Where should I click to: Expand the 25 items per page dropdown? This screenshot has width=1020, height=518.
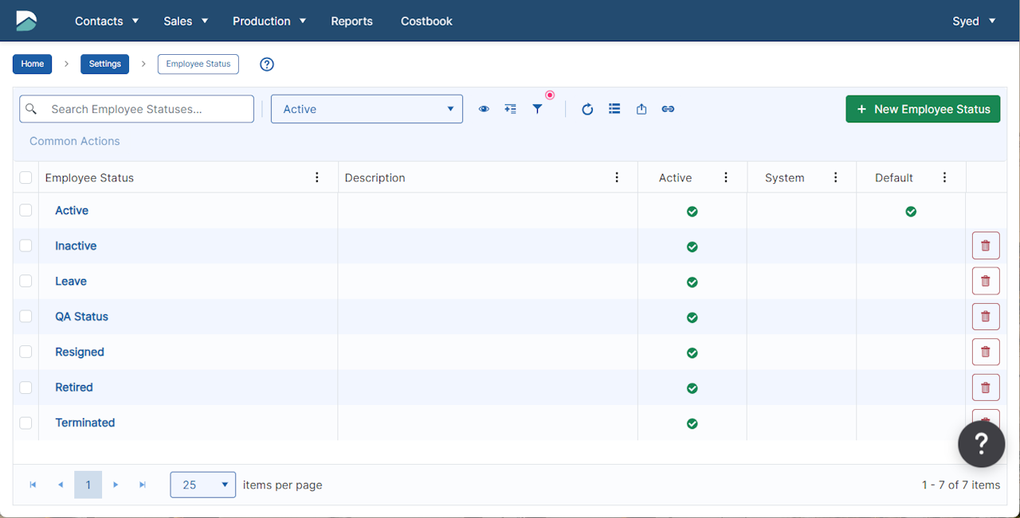202,485
